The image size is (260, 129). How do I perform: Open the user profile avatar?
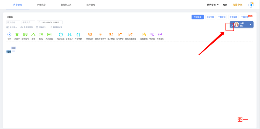pyautogui.click(x=251, y=5)
